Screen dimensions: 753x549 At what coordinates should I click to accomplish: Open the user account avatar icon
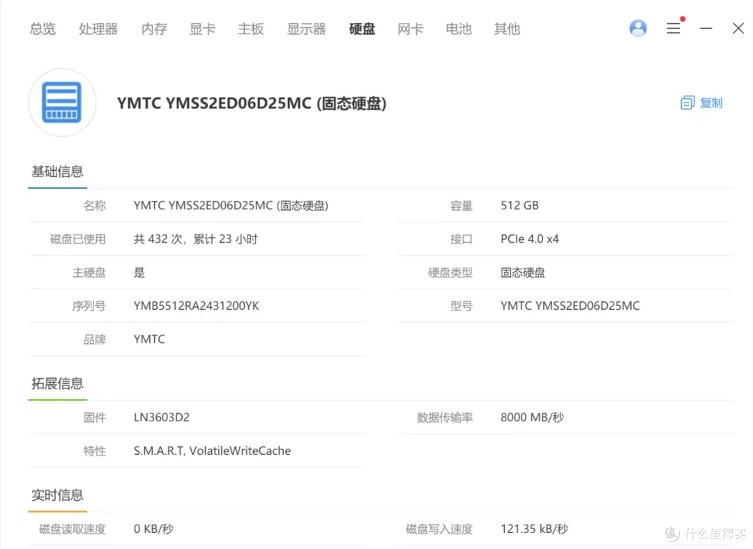(638, 29)
